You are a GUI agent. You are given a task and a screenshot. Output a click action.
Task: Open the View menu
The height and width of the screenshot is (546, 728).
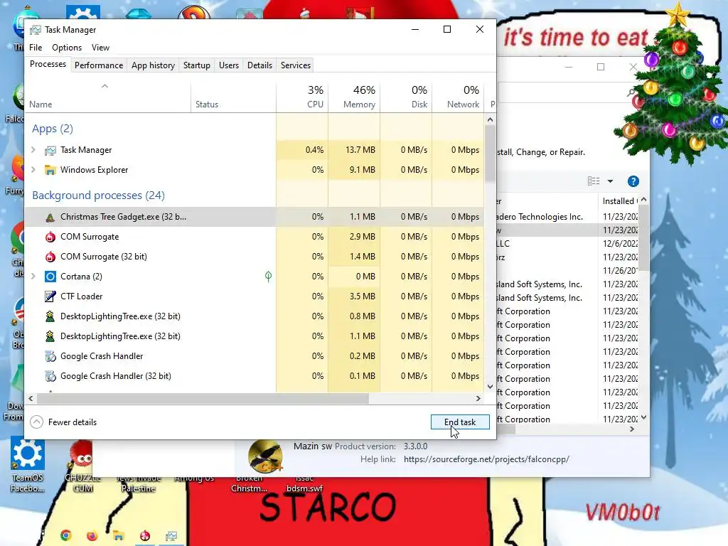100,48
